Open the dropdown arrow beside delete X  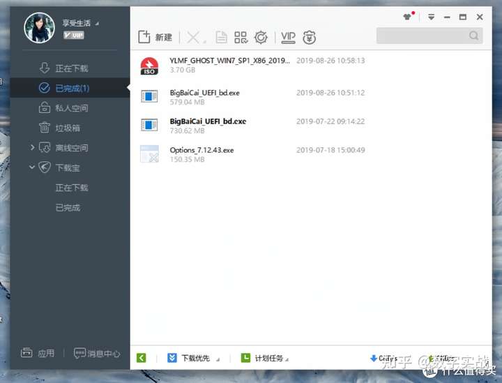[x=204, y=41]
